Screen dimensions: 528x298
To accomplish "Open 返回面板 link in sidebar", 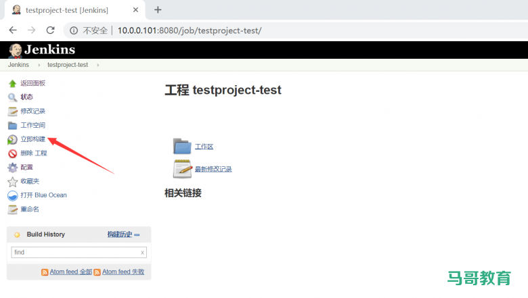I will coord(32,83).
